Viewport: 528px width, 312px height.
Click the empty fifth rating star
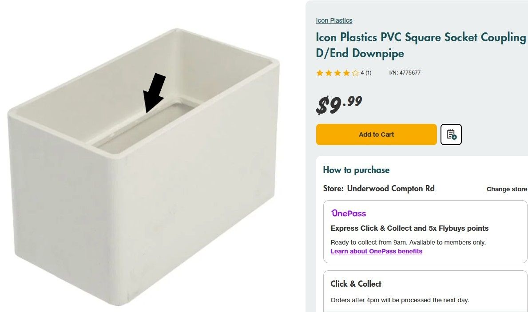355,73
